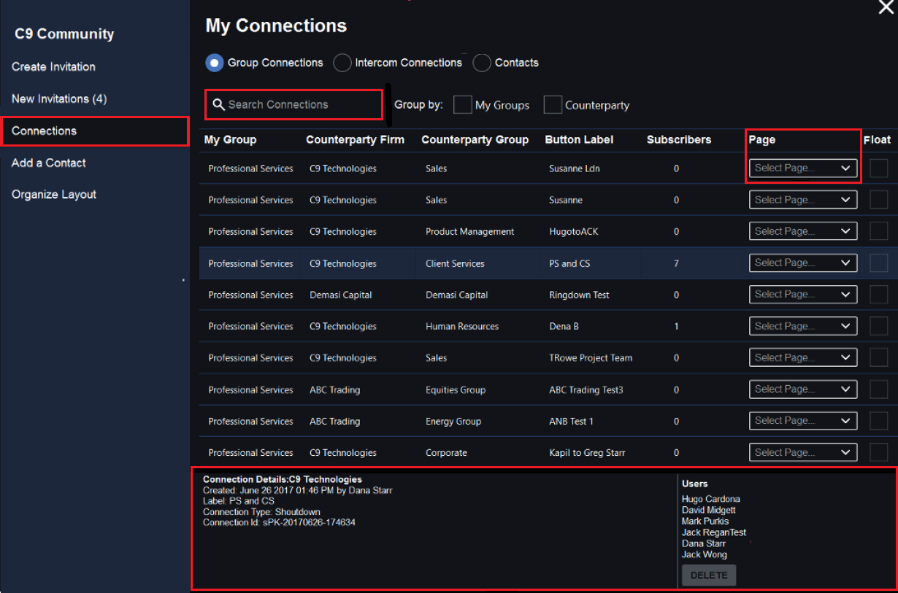Sort by Button Label column header
Screen dimensions: 898x593
[x=579, y=140]
